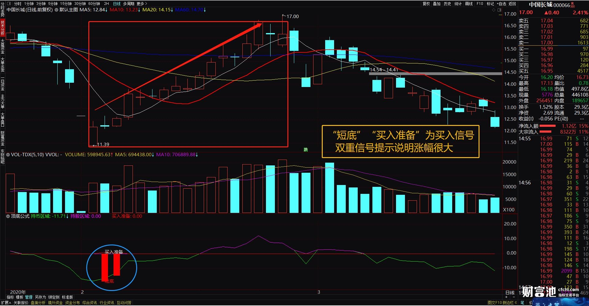
Task: Add stock via +自选 button
Action: pos(501,4)
